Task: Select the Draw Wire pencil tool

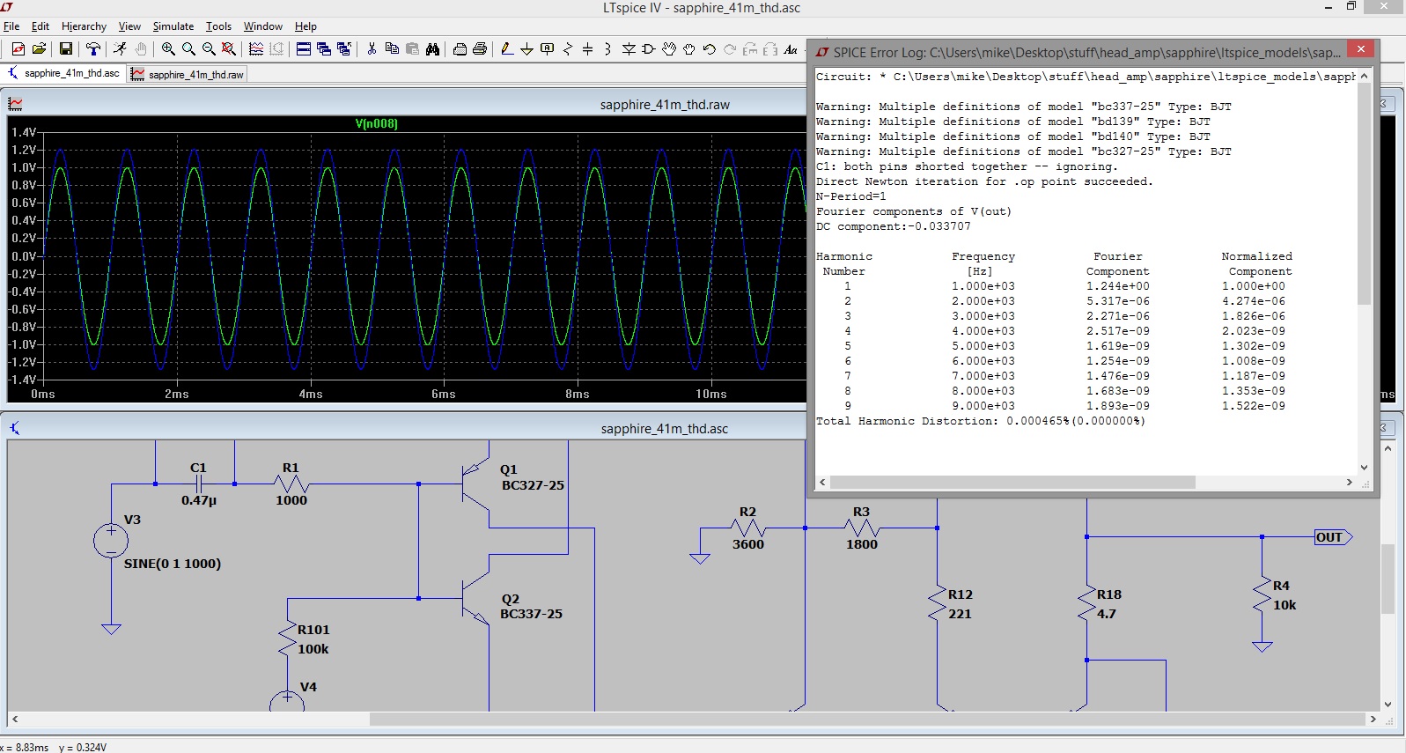Action: (x=507, y=49)
